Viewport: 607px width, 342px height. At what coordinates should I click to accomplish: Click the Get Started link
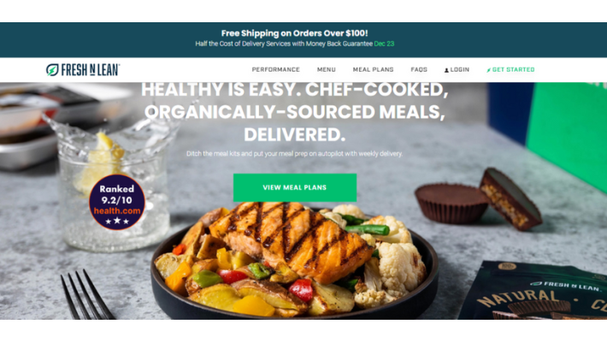[513, 70]
